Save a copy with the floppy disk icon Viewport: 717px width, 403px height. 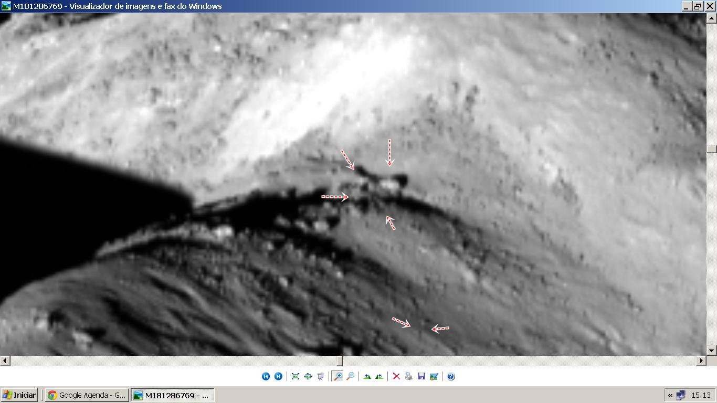[421, 376]
